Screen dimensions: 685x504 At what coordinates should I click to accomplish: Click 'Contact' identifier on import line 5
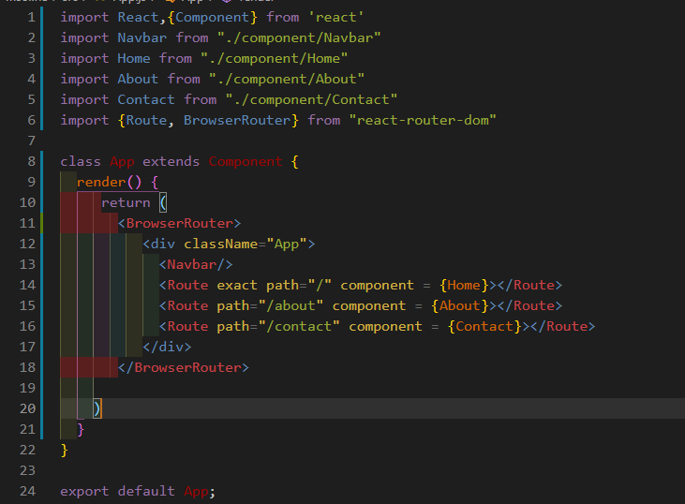click(x=146, y=99)
